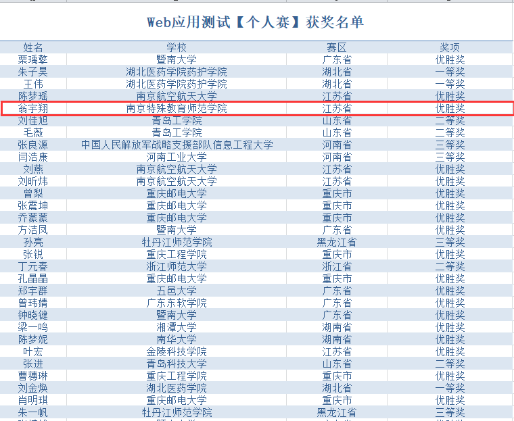Select the name cell 翁宇翔

pos(33,108)
